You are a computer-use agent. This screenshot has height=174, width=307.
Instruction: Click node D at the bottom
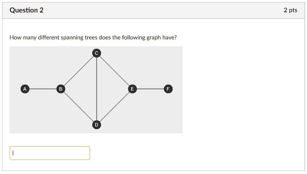click(x=96, y=125)
